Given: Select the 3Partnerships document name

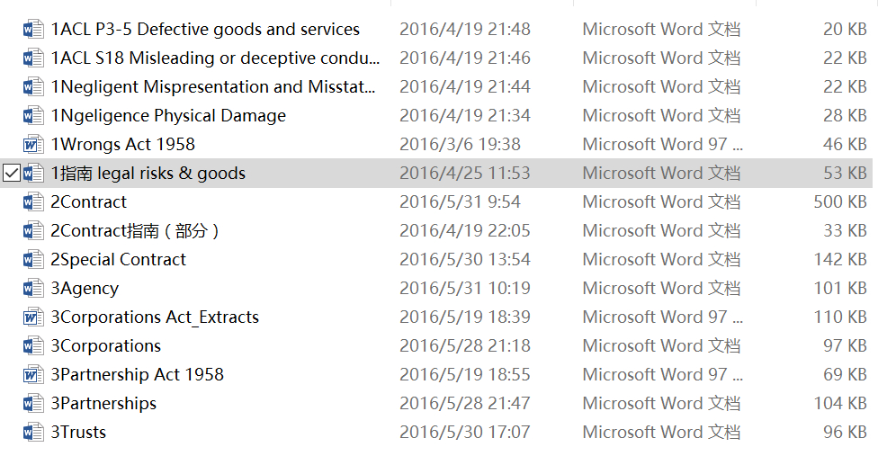Looking at the screenshot, I should (103, 404).
